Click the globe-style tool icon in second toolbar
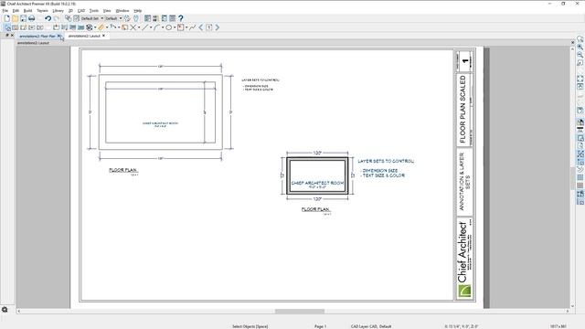The width and height of the screenshot is (585, 329). [90, 27]
